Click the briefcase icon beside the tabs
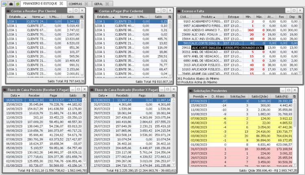This screenshot has width=305, height=175. click(x=11, y=3)
